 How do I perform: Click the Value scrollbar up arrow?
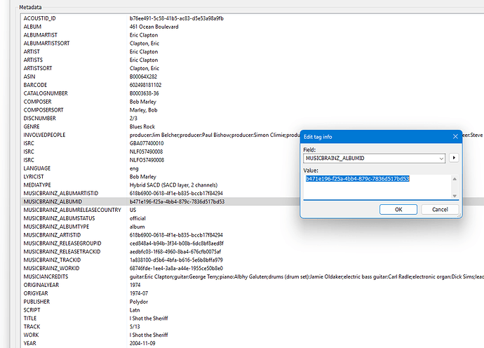454,179
